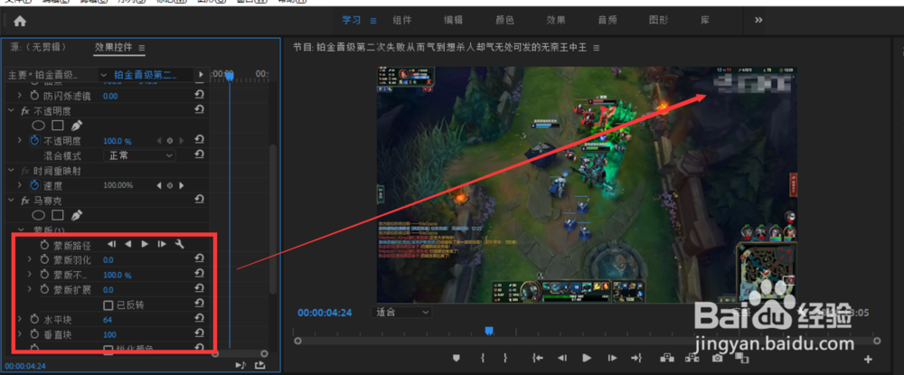Click export icon at Effect Controls bottom
904x375 pixels.
tap(260, 365)
